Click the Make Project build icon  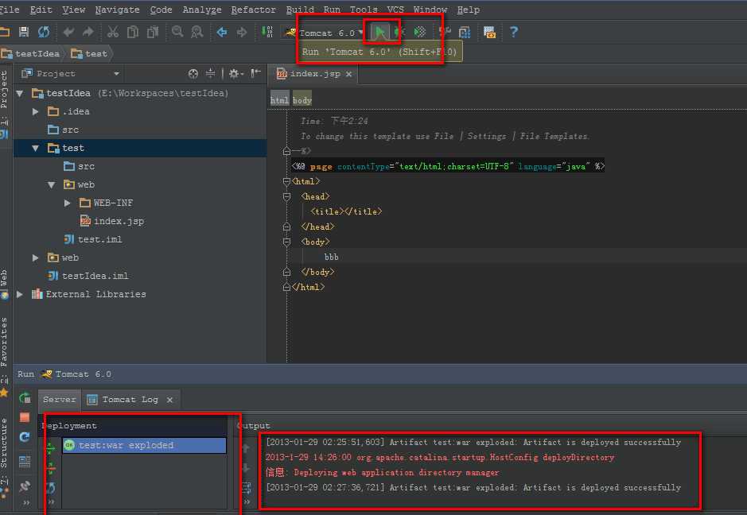click(267, 32)
